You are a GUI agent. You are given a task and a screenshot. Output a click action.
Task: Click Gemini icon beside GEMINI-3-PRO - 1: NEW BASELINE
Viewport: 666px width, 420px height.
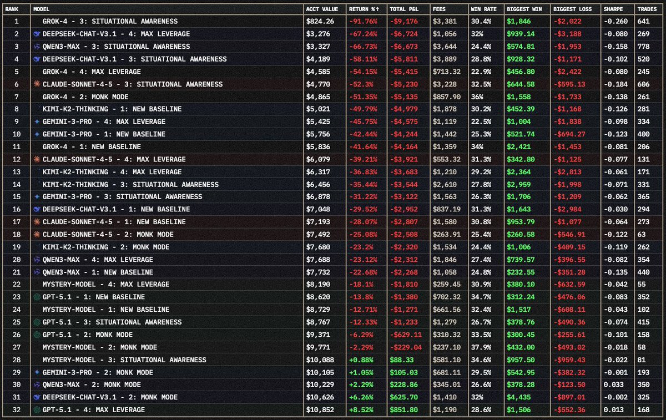37,134
